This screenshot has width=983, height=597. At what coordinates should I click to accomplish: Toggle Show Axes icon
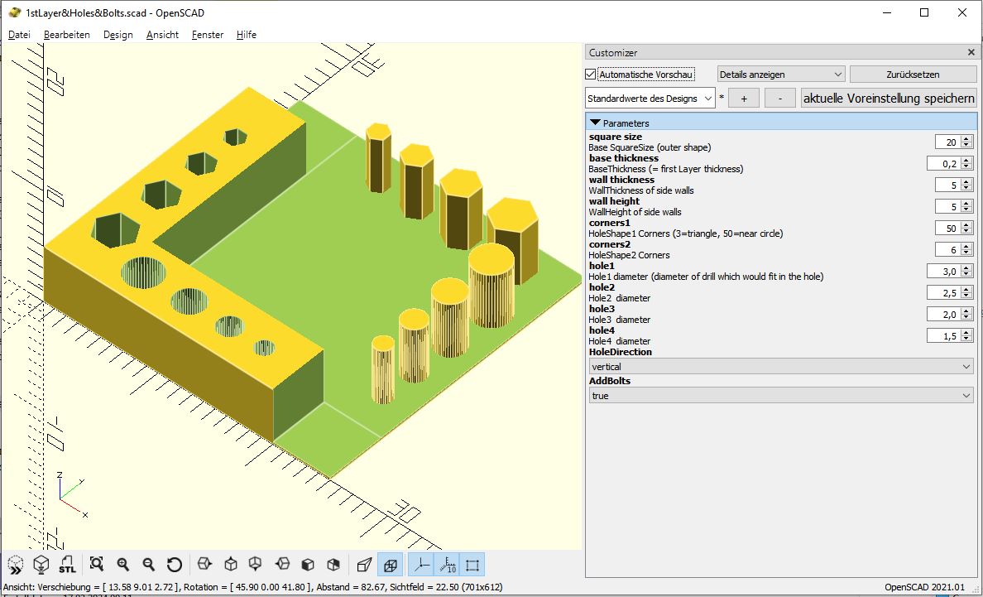pos(420,565)
